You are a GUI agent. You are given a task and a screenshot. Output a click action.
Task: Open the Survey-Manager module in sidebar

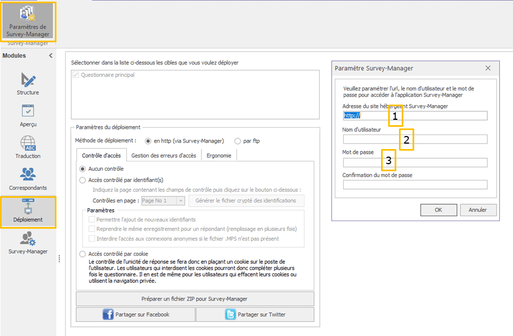[28, 243]
